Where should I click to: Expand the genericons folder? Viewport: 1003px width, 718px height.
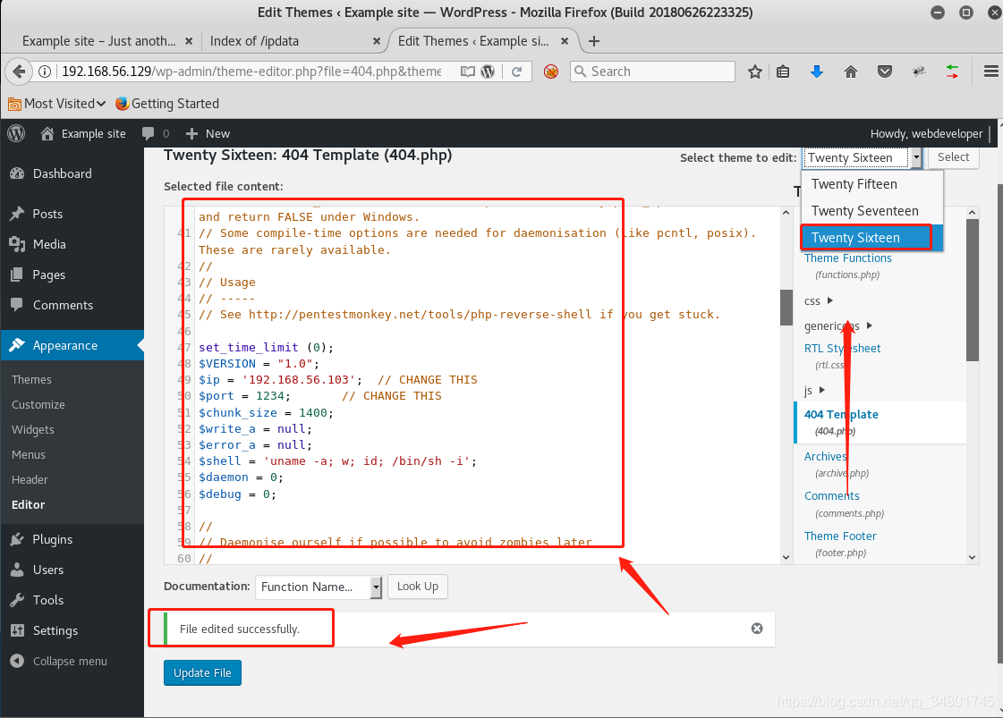pos(838,325)
